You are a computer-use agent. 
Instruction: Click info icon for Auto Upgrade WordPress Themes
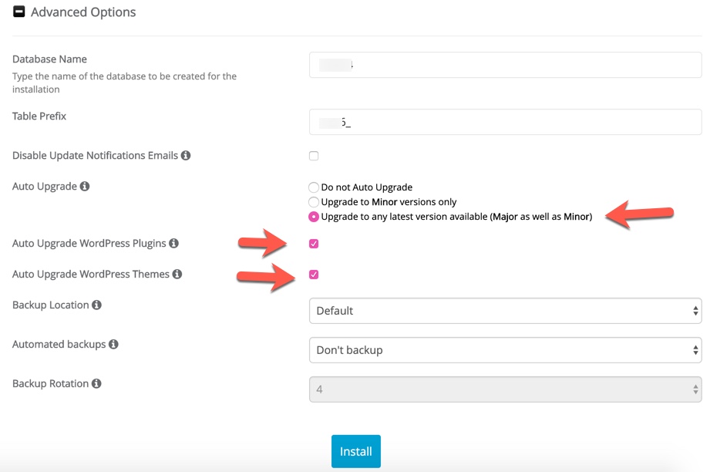click(x=177, y=274)
